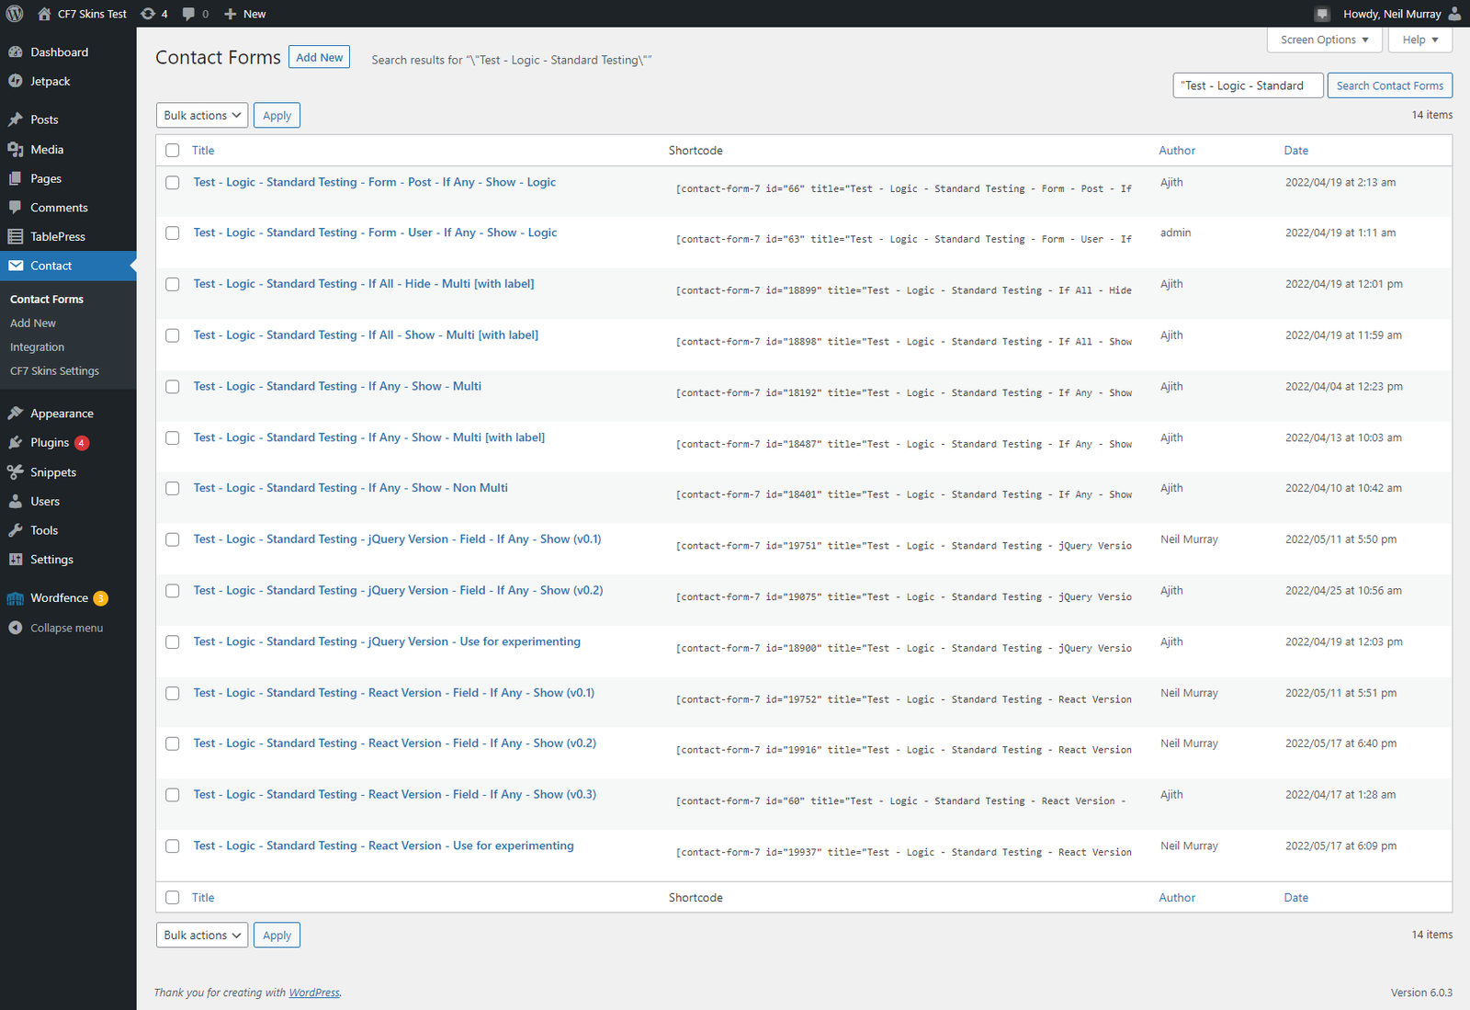Image resolution: width=1470 pixels, height=1010 pixels.
Task: Open the updates icon in admin bar
Action: click(x=148, y=14)
